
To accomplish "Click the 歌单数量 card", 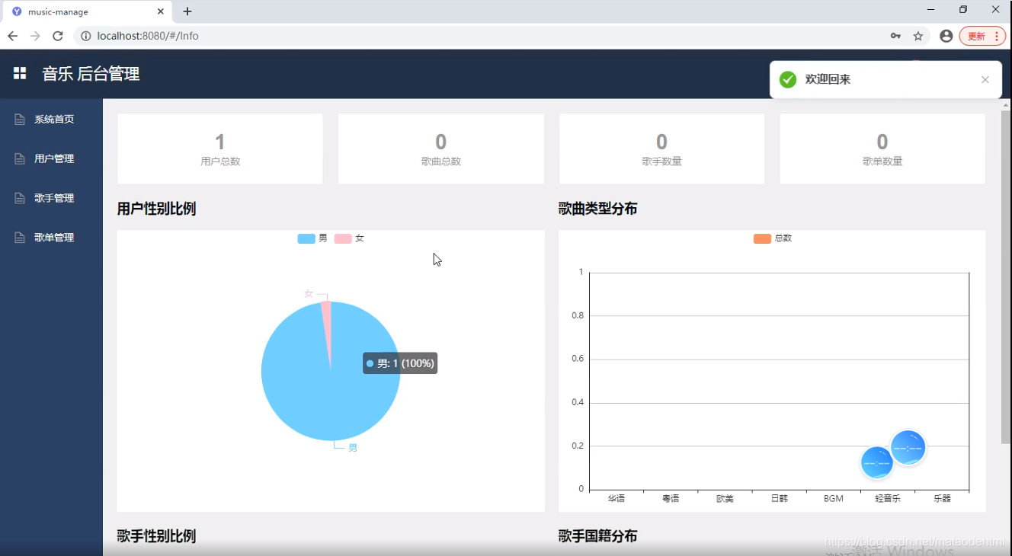I will click(x=882, y=149).
